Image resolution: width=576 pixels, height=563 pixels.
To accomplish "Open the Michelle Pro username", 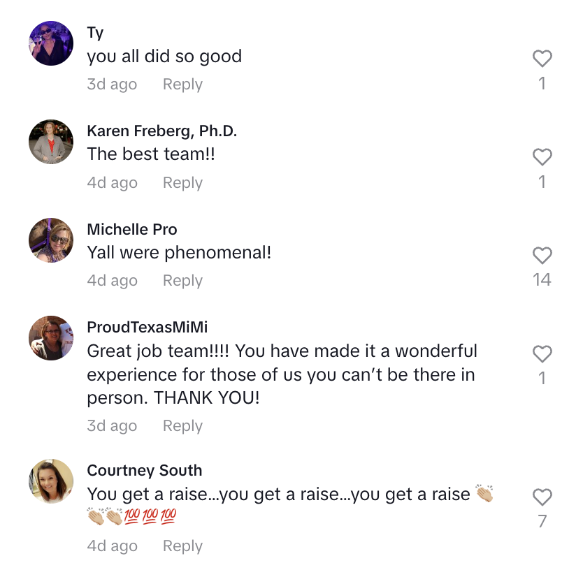I will (x=132, y=229).
